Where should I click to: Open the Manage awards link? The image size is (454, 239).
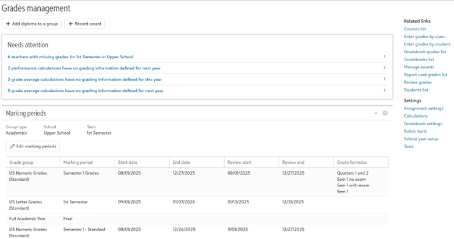coord(419,67)
